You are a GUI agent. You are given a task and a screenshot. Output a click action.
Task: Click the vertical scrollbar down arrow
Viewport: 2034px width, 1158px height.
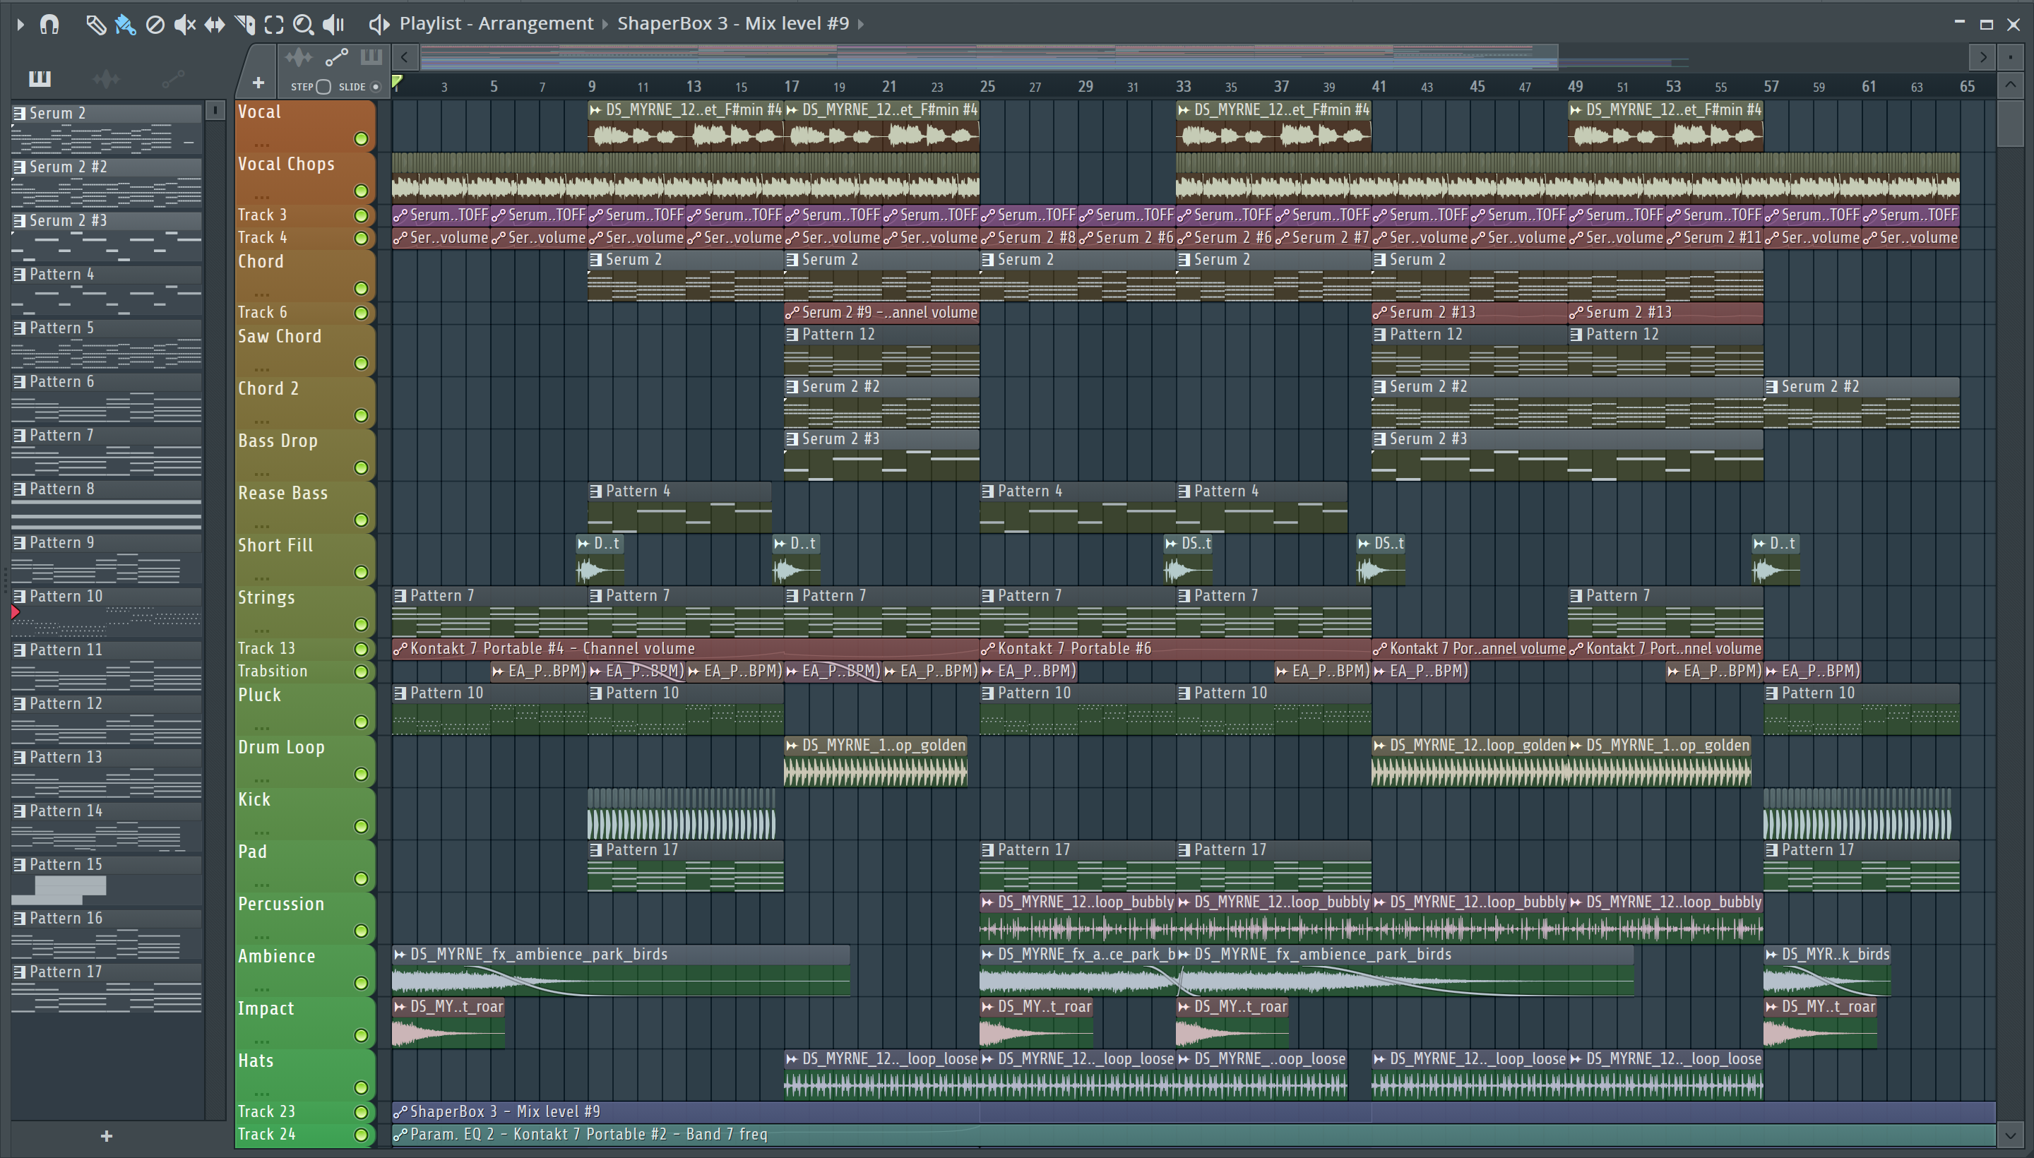[x=2010, y=1135]
